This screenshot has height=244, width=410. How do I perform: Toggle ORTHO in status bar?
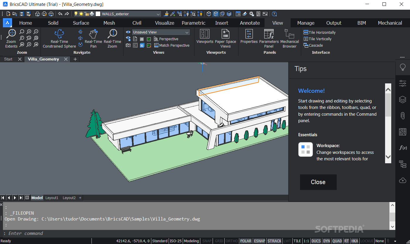(x=232, y=241)
